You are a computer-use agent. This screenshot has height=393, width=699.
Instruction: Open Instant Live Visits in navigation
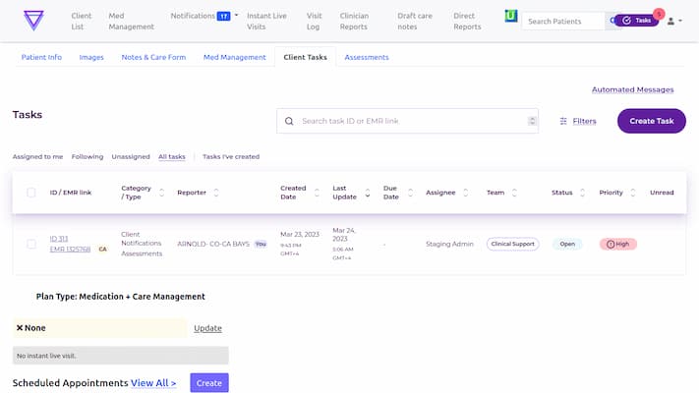pyautogui.click(x=266, y=21)
